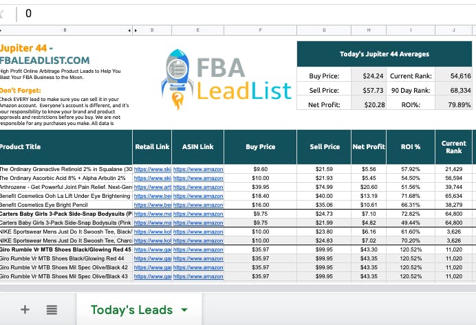
Task: Select the Retail Link header cell
Action: coord(152,147)
